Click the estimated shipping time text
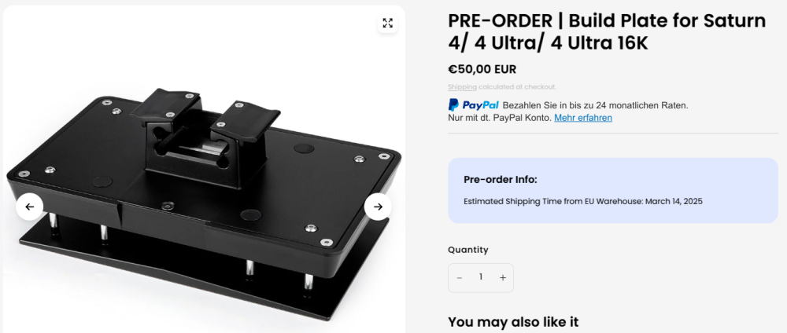Viewport: 787px width, 333px height. tap(582, 201)
